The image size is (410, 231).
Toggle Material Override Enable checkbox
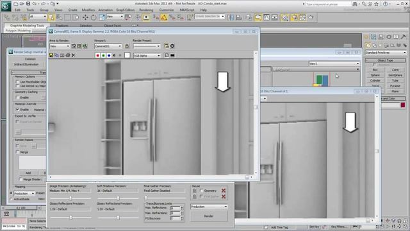tap(17, 110)
